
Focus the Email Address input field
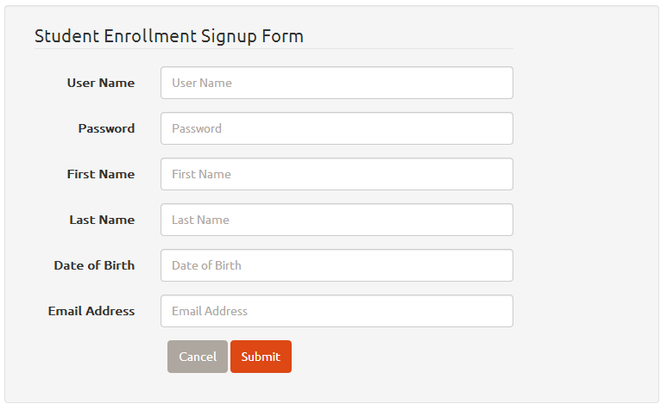click(337, 311)
